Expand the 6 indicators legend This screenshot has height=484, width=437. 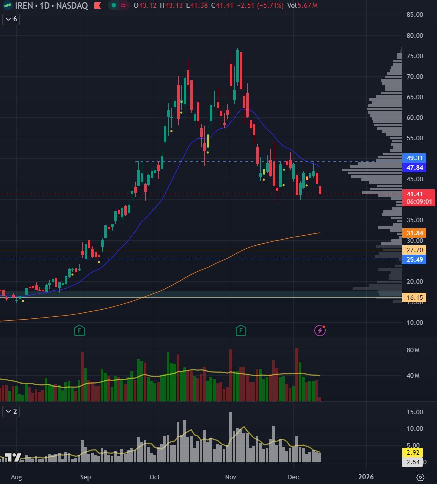11,19
